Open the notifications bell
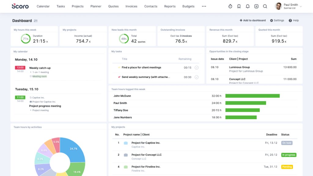The image size is (313, 176). click(248, 6)
